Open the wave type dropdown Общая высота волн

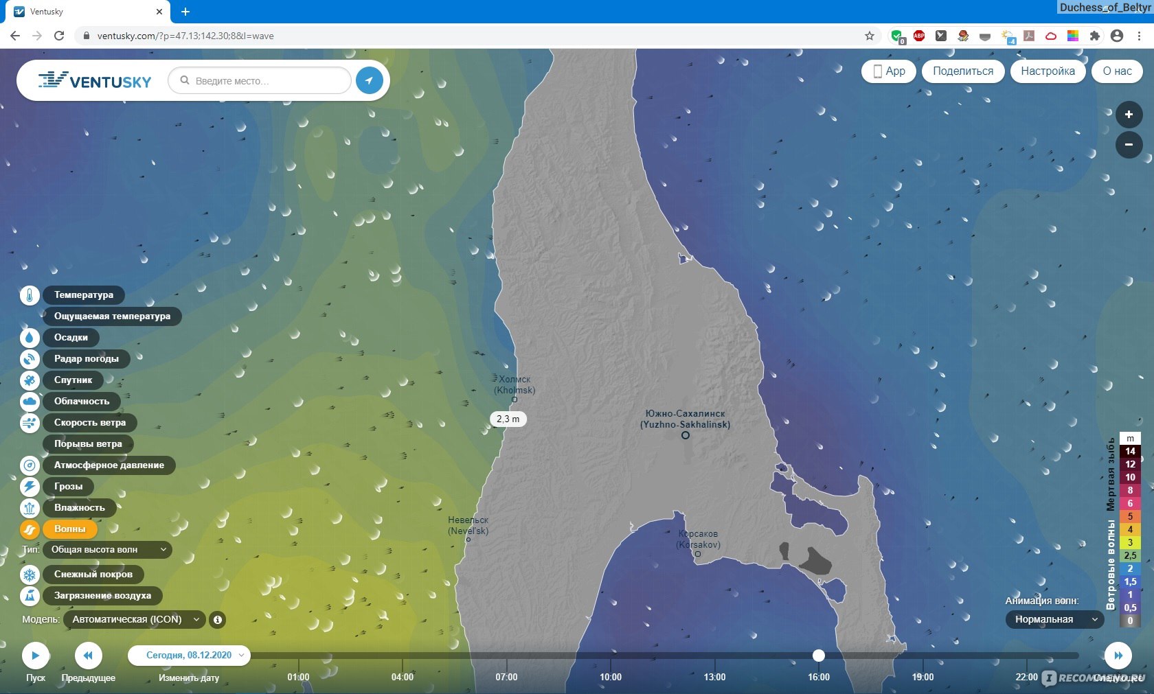107,550
